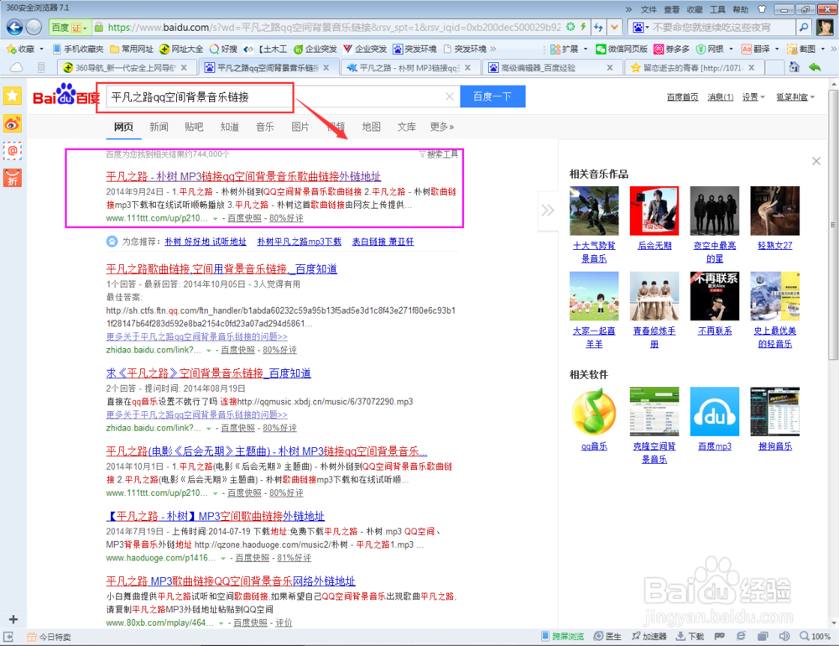Click the 翻译 translate toolbar icon
Viewport: 839px width, 646px height.
tap(756, 49)
